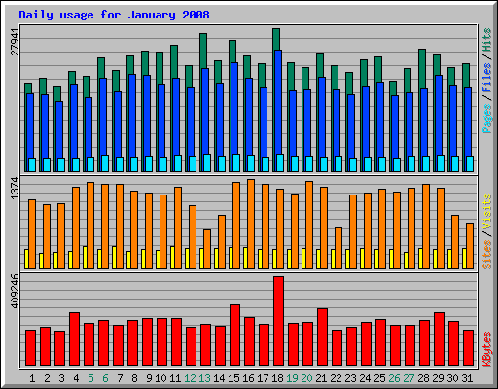Click the red 'KBytes' legend label
498x389 pixels.
(x=487, y=349)
